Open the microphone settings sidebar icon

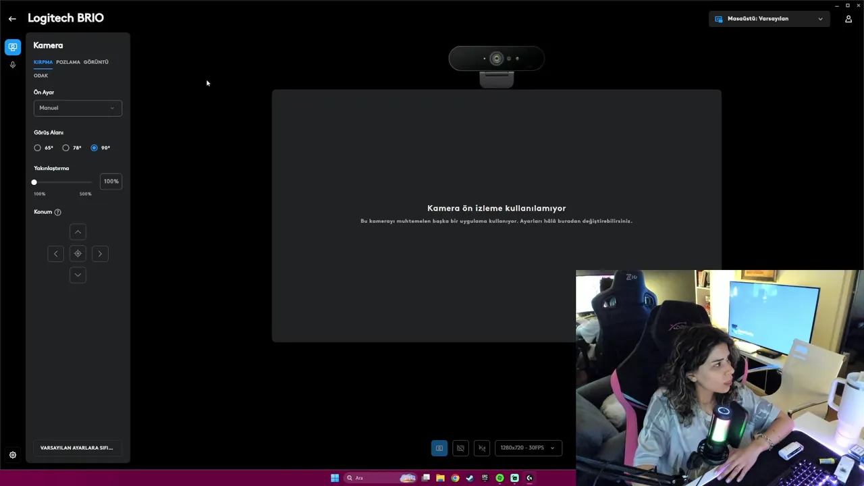12,65
